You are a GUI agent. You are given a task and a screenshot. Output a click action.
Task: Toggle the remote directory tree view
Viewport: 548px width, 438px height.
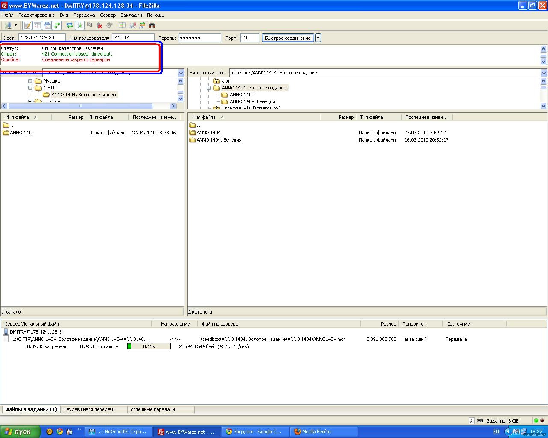click(x=47, y=25)
